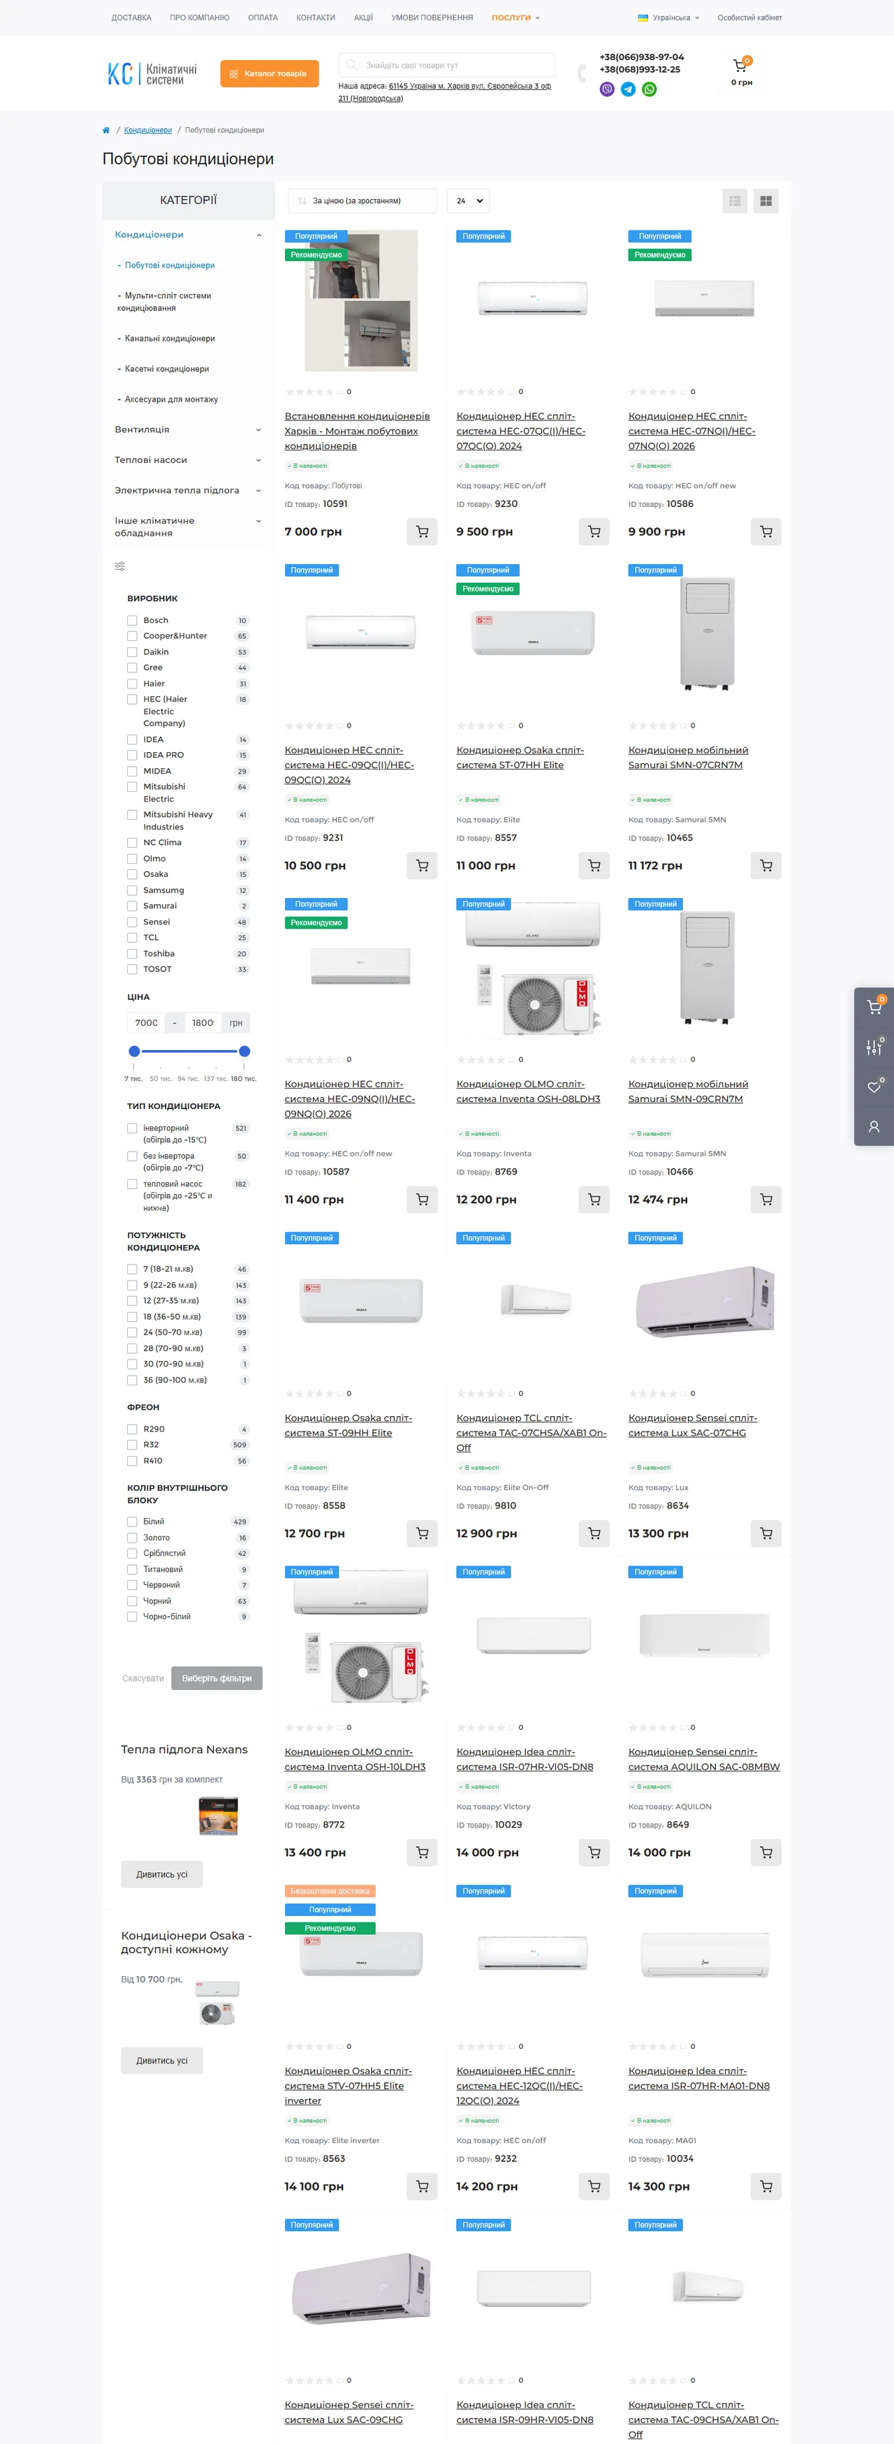The width and height of the screenshot is (894, 2444).
Task: Click the search magnifier icon
Action: (352, 66)
